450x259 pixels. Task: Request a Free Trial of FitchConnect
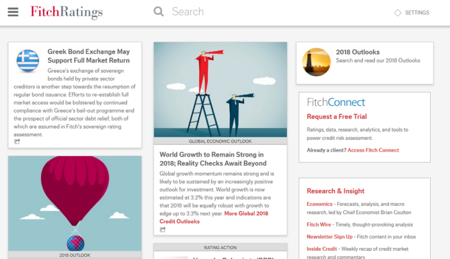click(x=337, y=116)
